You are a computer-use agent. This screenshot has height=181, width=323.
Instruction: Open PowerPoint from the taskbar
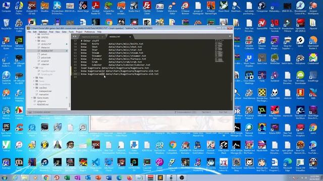98,177
